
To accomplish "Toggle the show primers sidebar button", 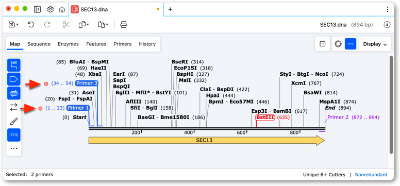I will pos(14,93).
